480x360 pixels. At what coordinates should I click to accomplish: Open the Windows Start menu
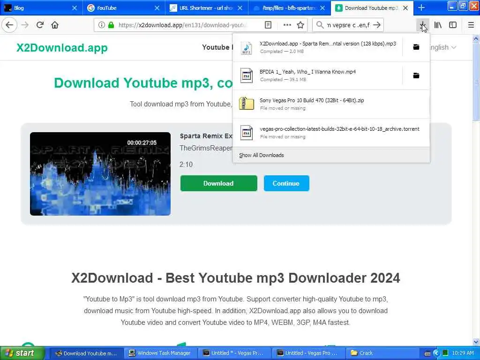click(22, 353)
